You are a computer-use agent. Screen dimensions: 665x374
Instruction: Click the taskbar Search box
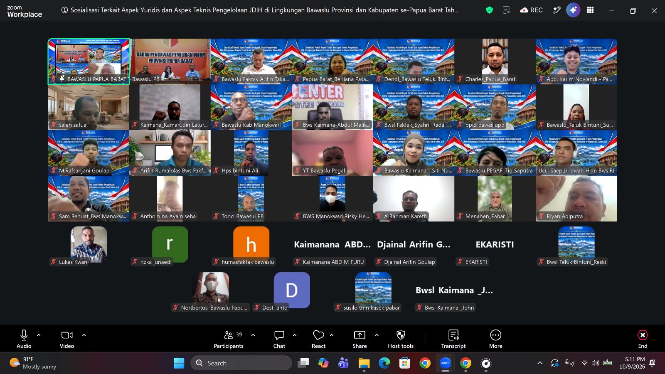click(x=241, y=363)
